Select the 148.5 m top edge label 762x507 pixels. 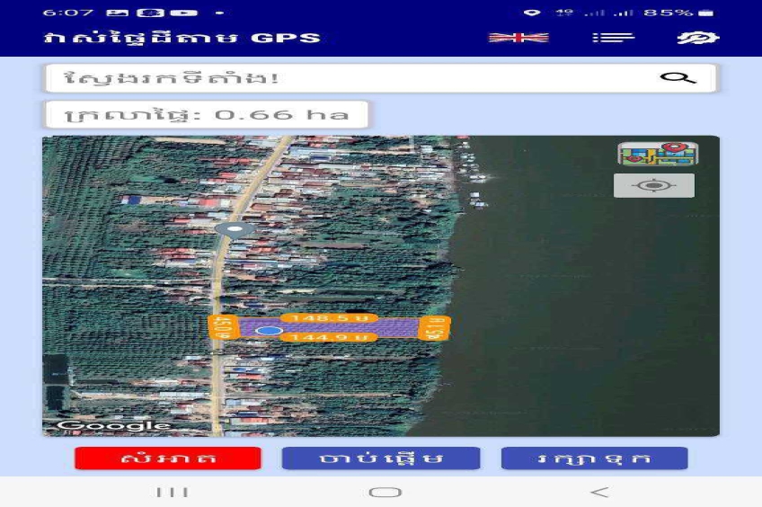326,317
